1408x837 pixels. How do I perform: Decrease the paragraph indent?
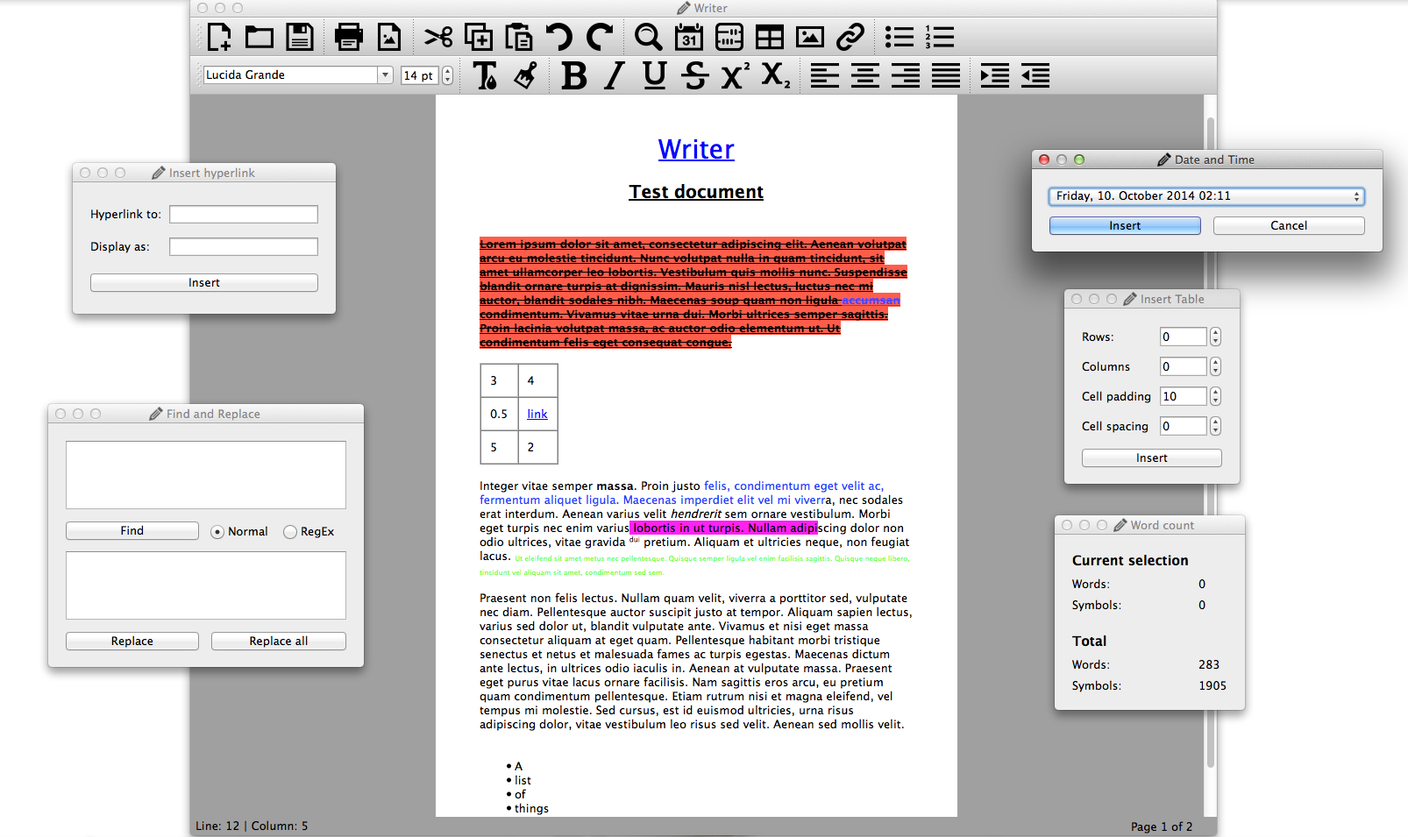[1035, 75]
